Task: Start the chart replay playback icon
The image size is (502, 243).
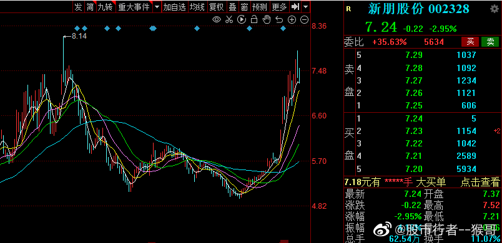Action: 242,19
